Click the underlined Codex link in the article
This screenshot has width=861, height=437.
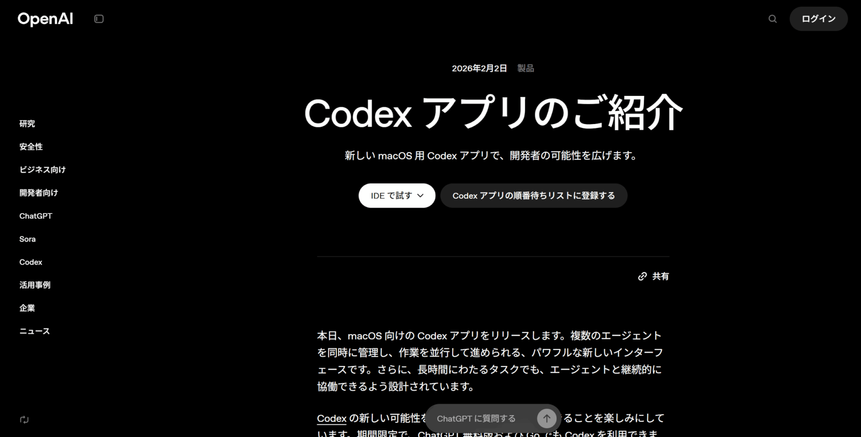click(x=331, y=419)
